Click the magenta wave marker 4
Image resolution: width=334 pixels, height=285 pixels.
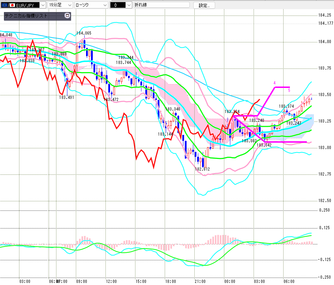(274, 83)
